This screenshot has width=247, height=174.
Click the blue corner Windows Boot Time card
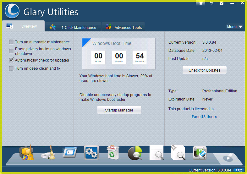coord(118,53)
